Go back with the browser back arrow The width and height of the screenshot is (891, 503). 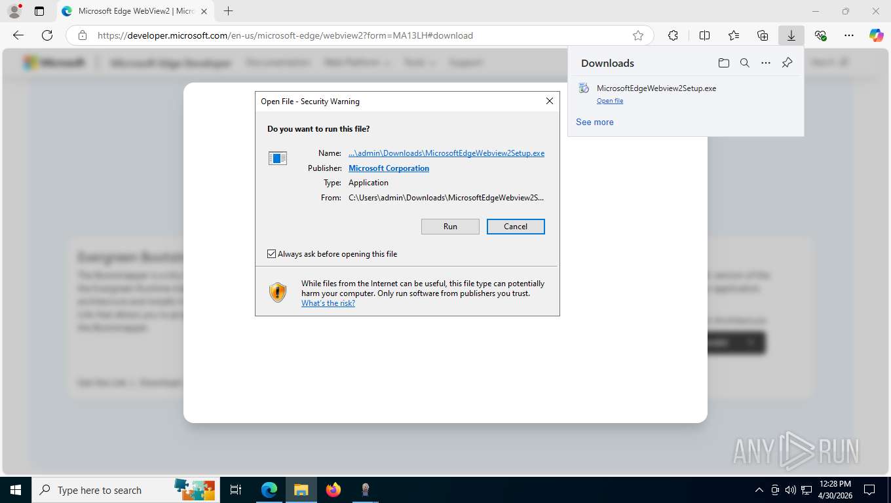[x=18, y=35]
